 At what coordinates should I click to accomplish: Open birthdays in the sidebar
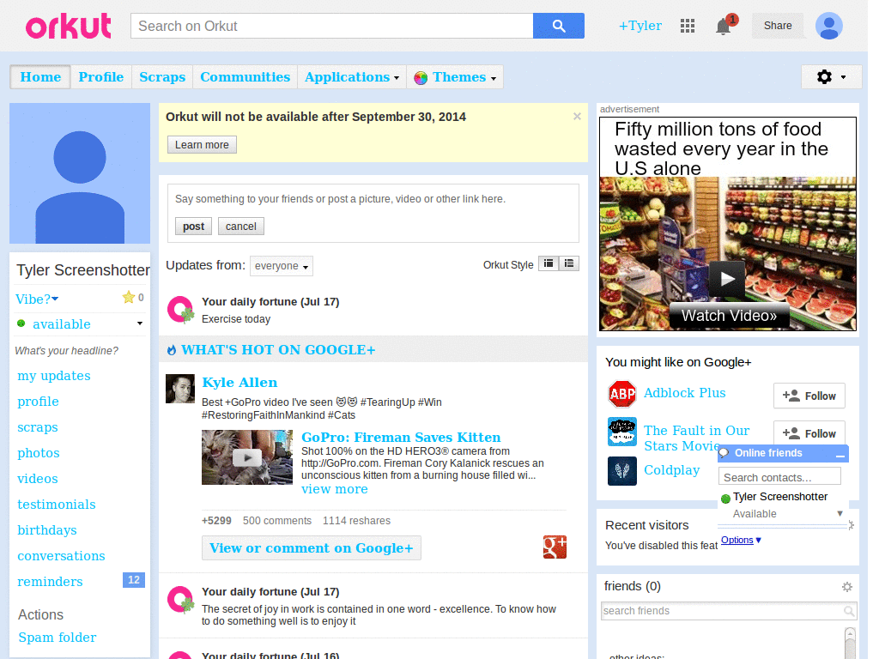[47, 530]
